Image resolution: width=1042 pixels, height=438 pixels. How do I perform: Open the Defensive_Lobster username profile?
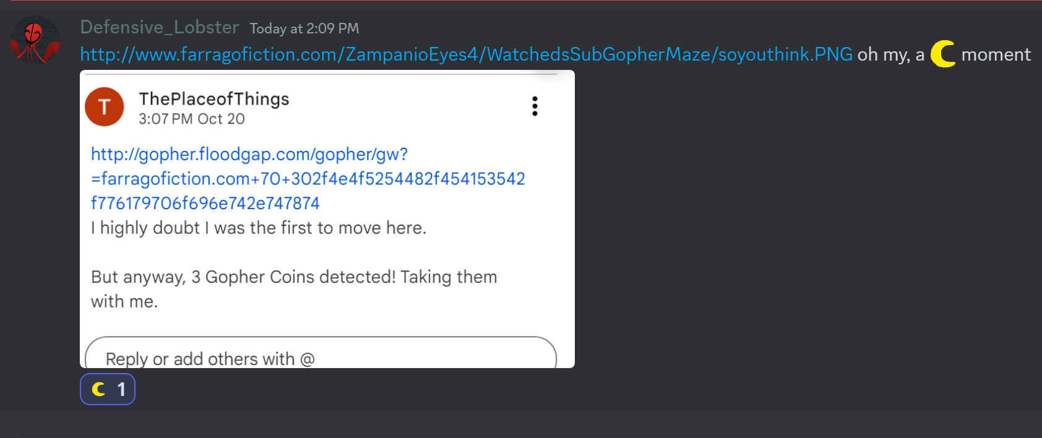coord(160,27)
